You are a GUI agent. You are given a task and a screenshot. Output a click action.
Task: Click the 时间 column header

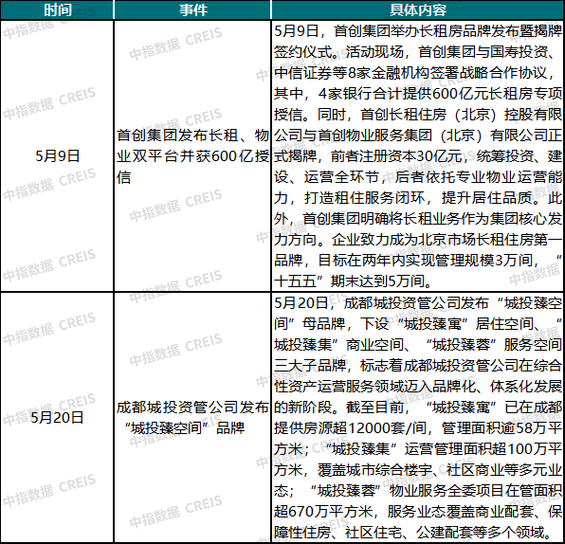point(57,9)
